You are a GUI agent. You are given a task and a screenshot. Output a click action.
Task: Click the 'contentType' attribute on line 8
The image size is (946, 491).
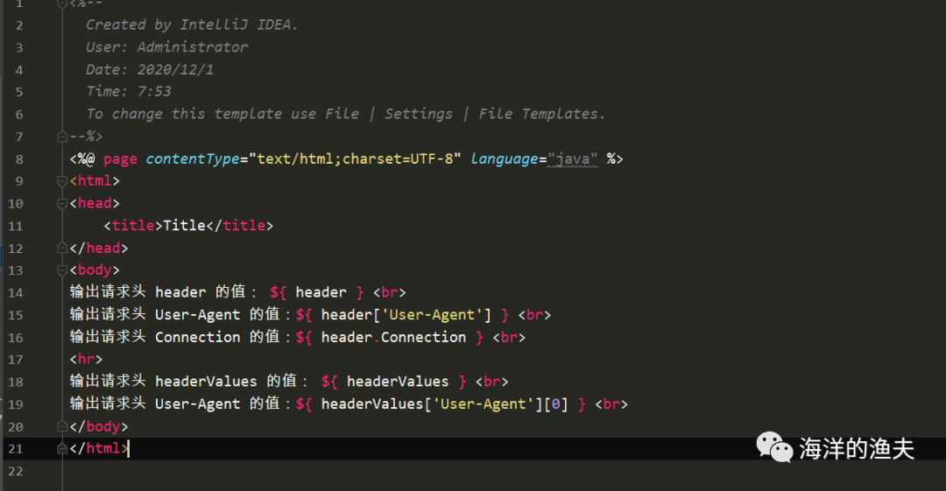(x=193, y=158)
